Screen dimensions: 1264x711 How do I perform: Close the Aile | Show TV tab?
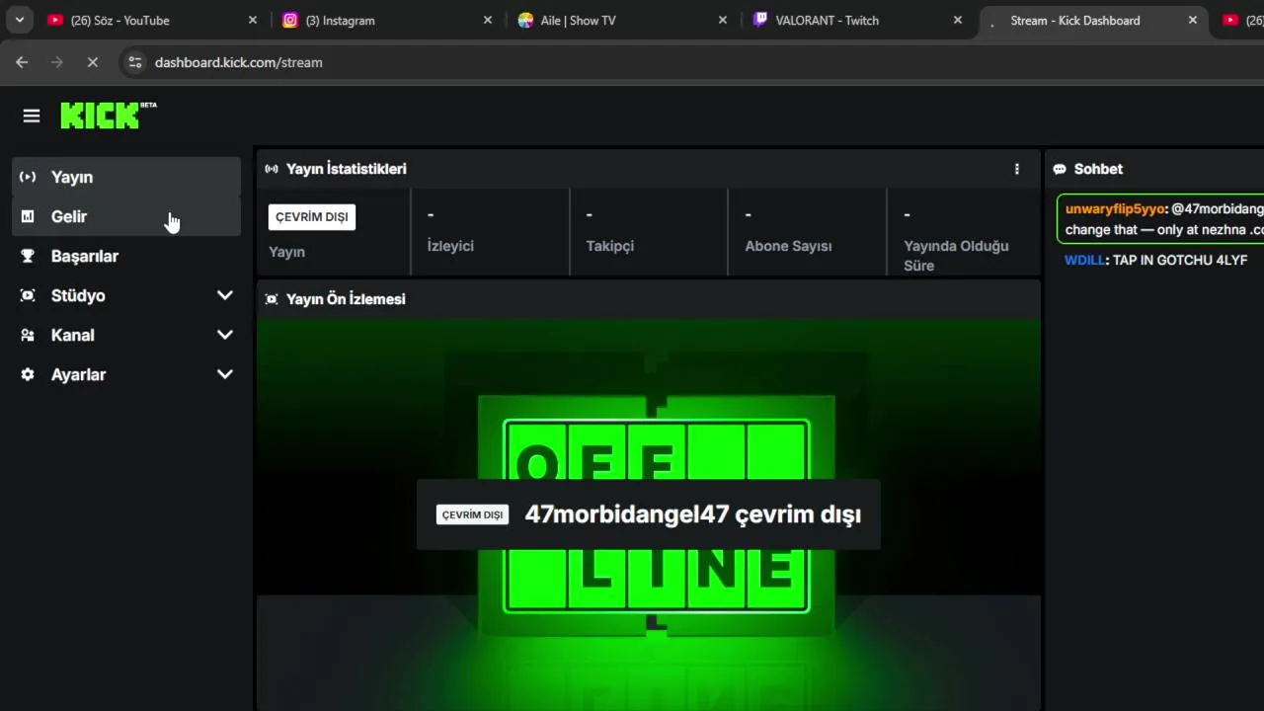click(723, 20)
